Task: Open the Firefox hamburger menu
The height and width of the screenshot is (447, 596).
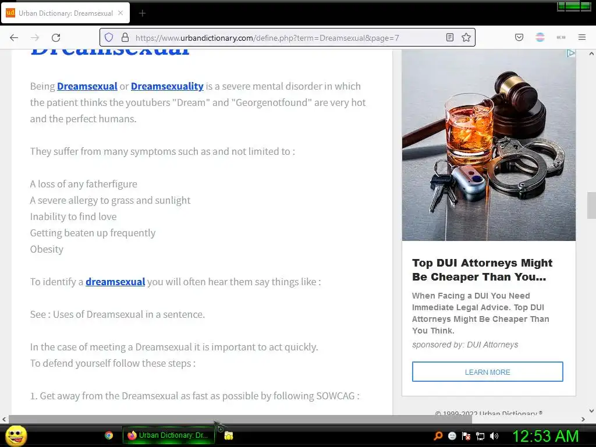Action: 582,37
